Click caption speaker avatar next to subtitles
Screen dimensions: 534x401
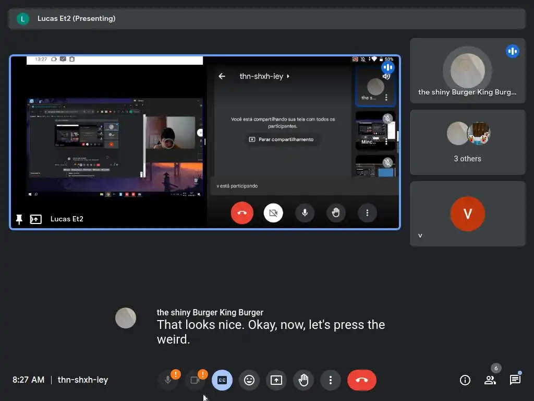click(x=126, y=318)
